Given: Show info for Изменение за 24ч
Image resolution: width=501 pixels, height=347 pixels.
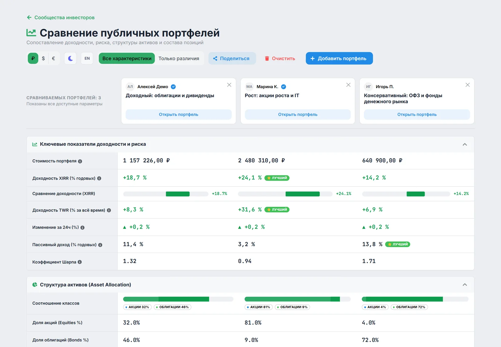Looking at the screenshot, I should tap(83, 227).
